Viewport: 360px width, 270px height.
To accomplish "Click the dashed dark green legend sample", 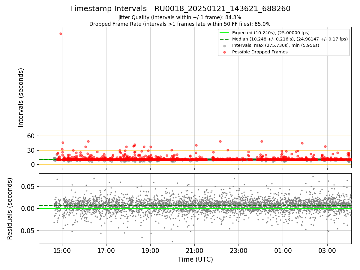I will click(224, 39).
